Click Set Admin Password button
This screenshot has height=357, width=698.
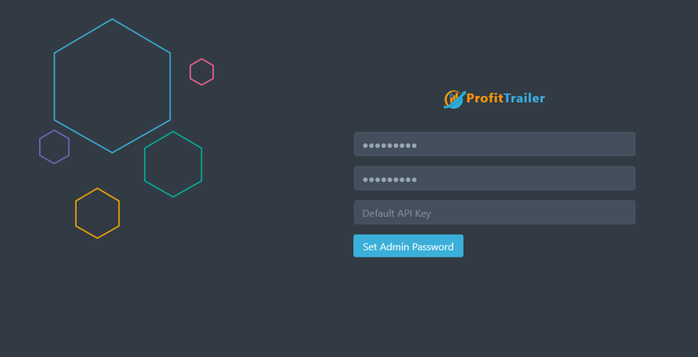409,246
